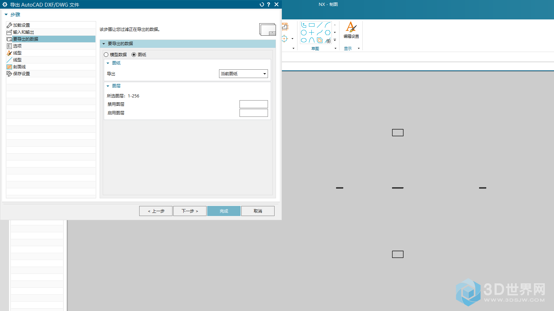Open 线型 step with blue line icon
Image resolution: width=554 pixels, height=311 pixels.
click(x=51, y=60)
